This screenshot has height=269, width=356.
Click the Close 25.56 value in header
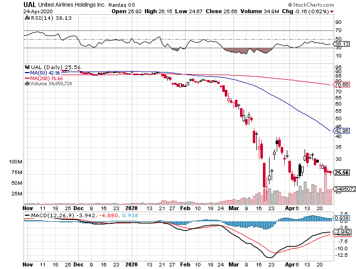(x=221, y=11)
